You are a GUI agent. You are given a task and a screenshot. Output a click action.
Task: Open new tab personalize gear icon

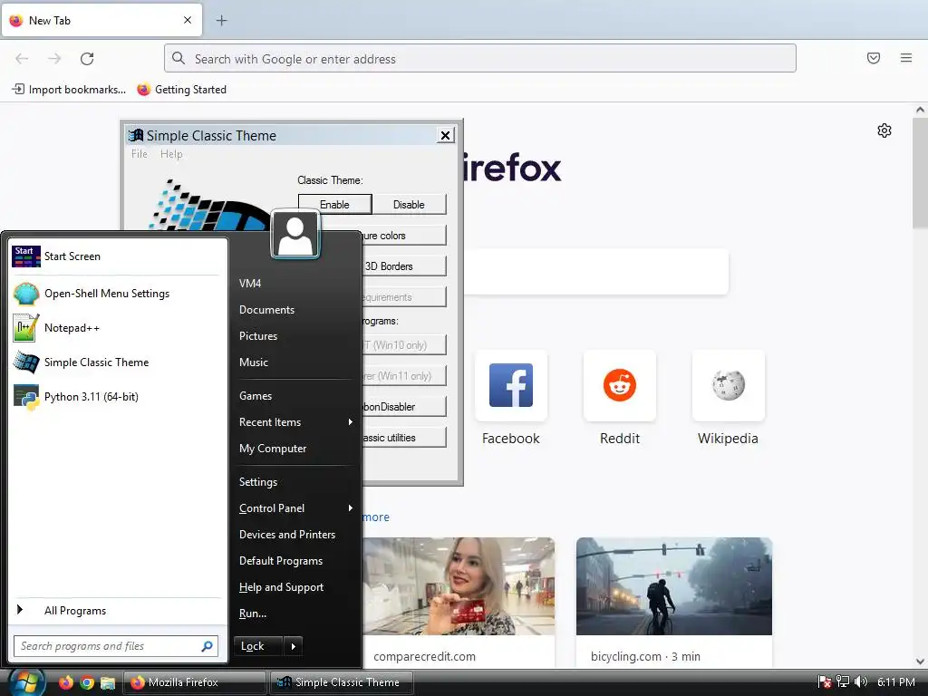click(884, 130)
